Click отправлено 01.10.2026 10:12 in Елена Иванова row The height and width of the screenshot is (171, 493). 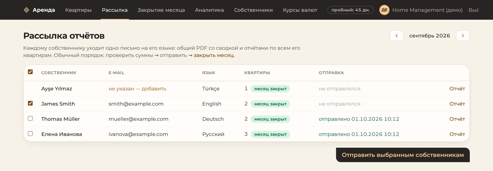[359, 134]
